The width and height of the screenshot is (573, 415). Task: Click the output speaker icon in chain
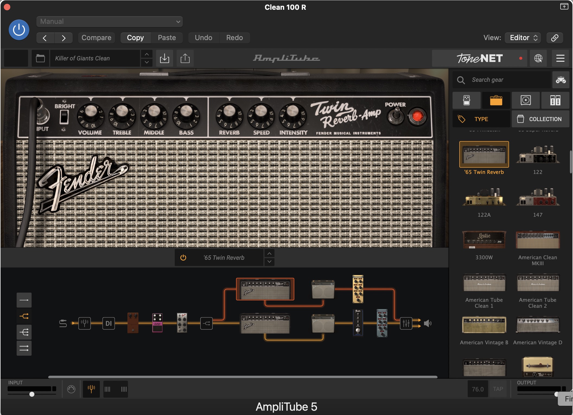(428, 323)
